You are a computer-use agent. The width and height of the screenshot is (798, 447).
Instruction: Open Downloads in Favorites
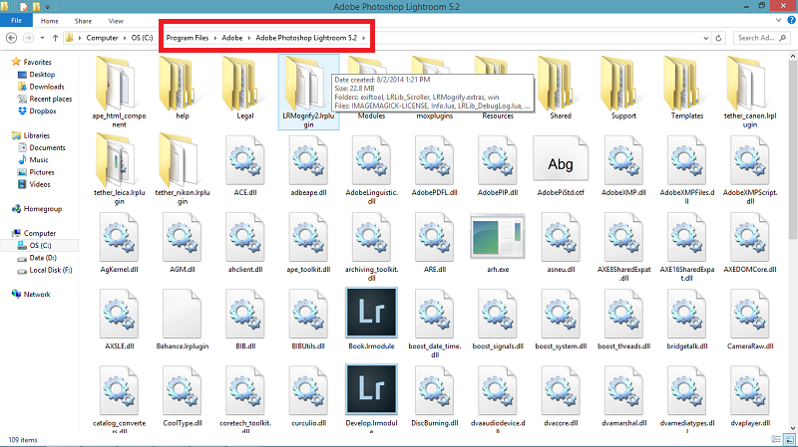coord(46,87)
